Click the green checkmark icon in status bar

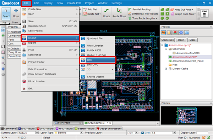tap(208, 138)
